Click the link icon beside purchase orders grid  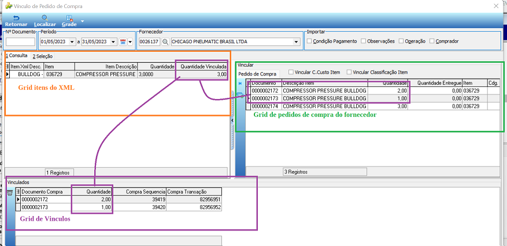pos(240,94)
